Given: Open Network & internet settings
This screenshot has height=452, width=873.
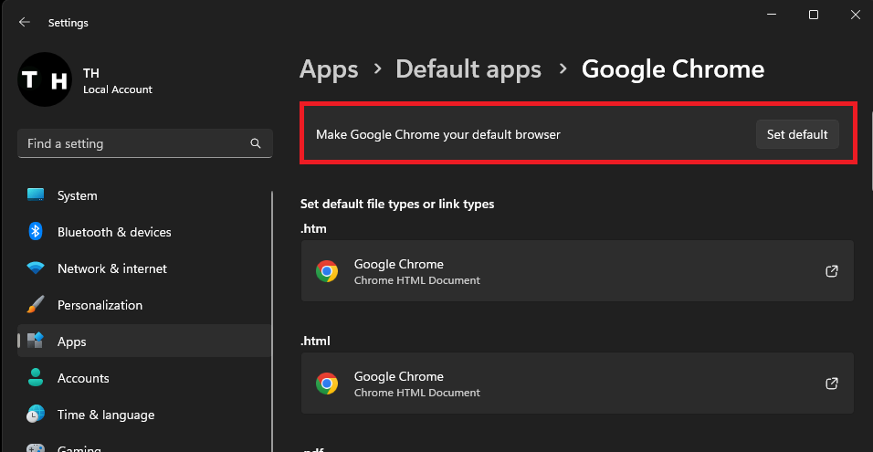Looking at the screenshot, I should click(144, 268).
